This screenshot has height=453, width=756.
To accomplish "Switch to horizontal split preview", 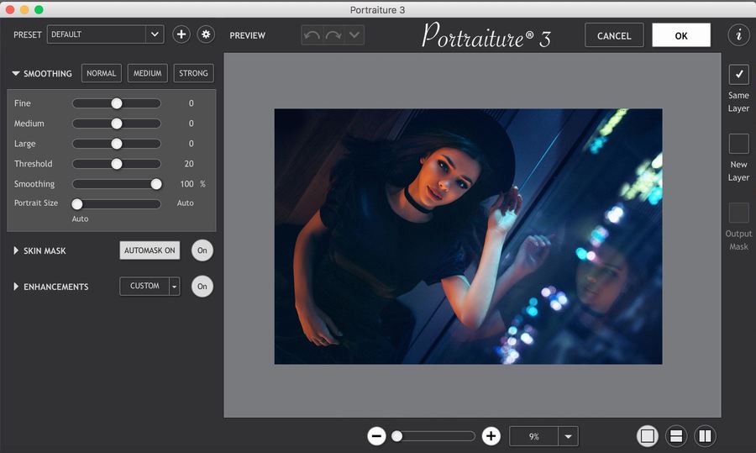I will pyautogui.click(x=676, y=436).
